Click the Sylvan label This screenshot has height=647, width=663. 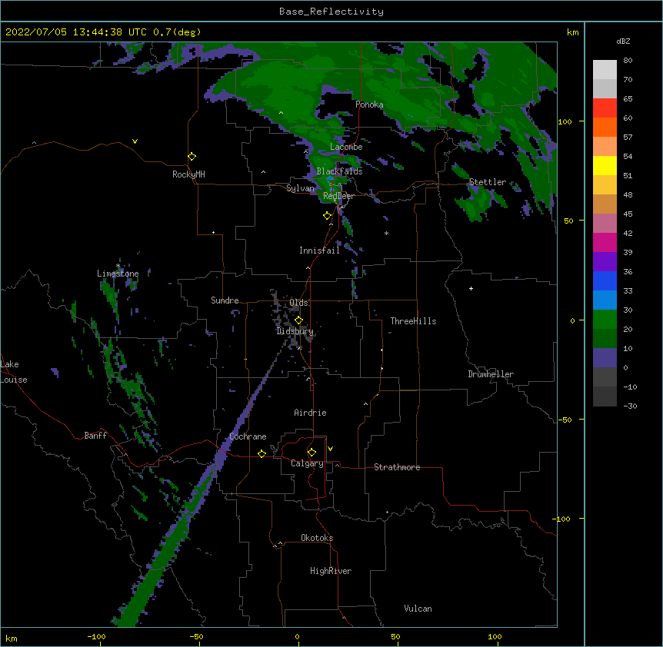pos(300,188)
